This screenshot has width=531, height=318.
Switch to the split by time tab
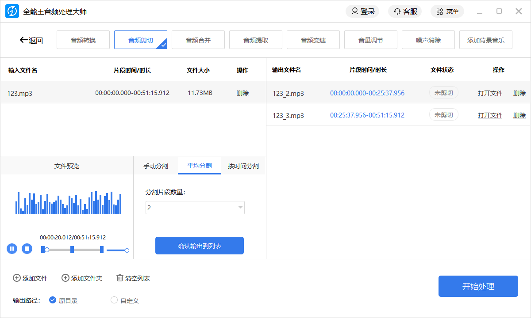(x=243, y=166)
